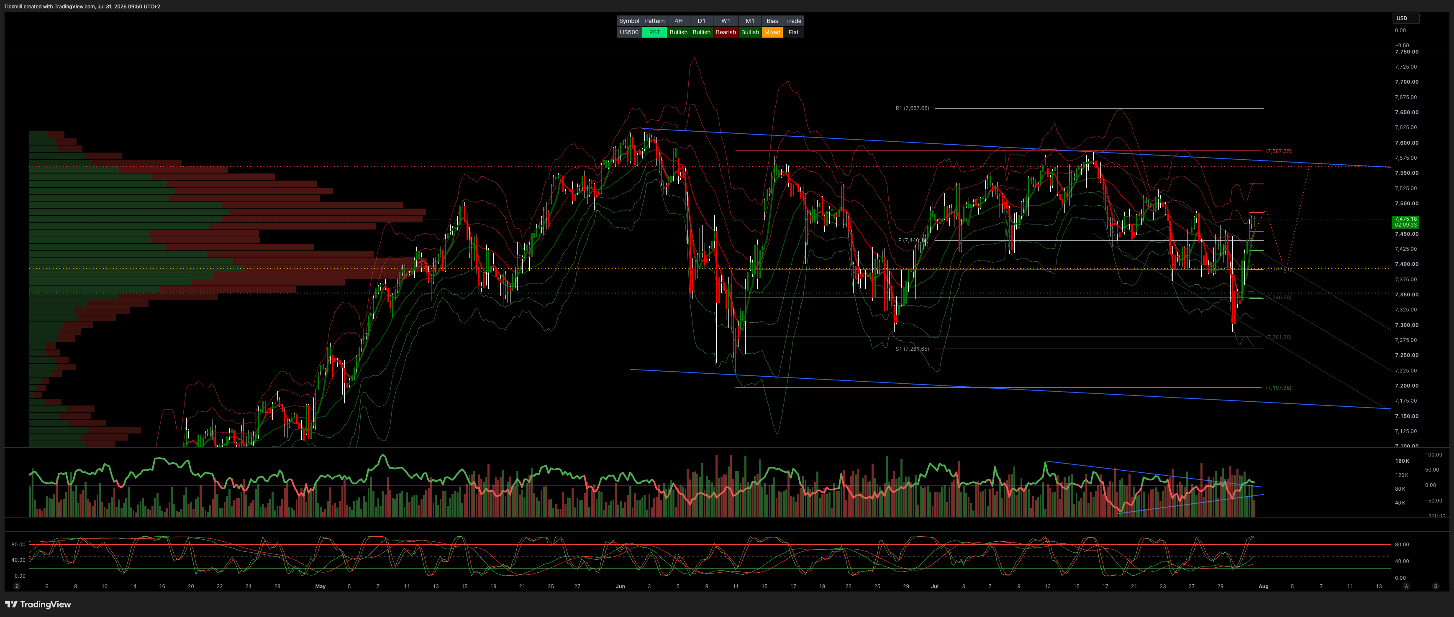
Task: Click the Jun label on time axis
Action: [x=621, y=586]
